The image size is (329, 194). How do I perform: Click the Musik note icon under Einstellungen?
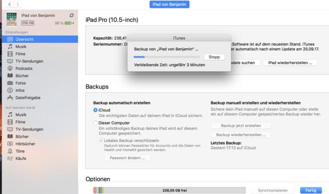click(x=10, y=46)
